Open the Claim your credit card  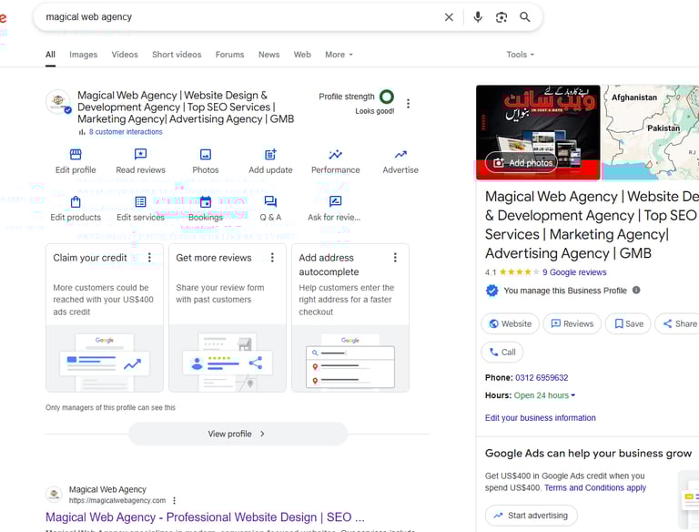click(x=105, y=318)
